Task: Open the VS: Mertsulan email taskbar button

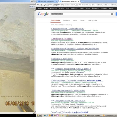Action: pyautogui.click(x=110, y=116)
